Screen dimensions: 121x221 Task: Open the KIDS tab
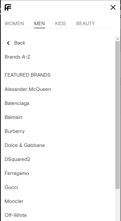(x=61, y=23)
